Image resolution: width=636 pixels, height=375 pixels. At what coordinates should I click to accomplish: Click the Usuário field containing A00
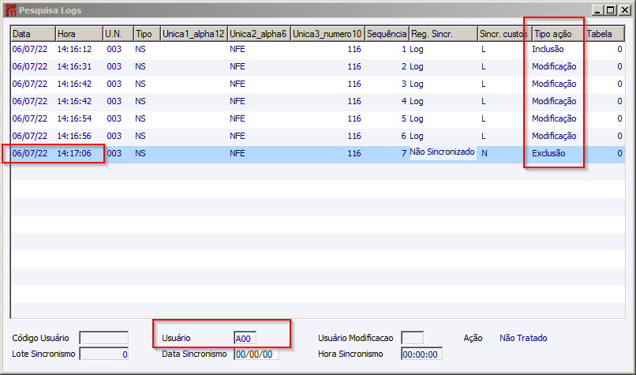pyautogui.click(x=245, y=338)
